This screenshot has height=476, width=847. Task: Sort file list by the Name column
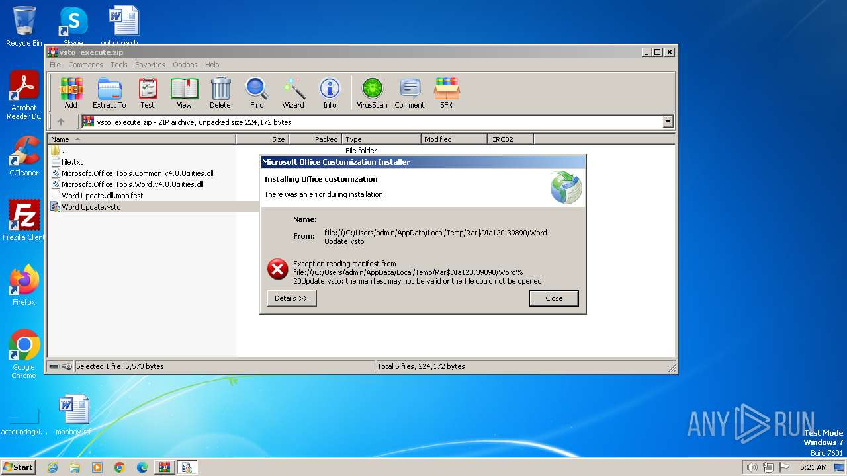pyautogui.click(x=142, y=139)
